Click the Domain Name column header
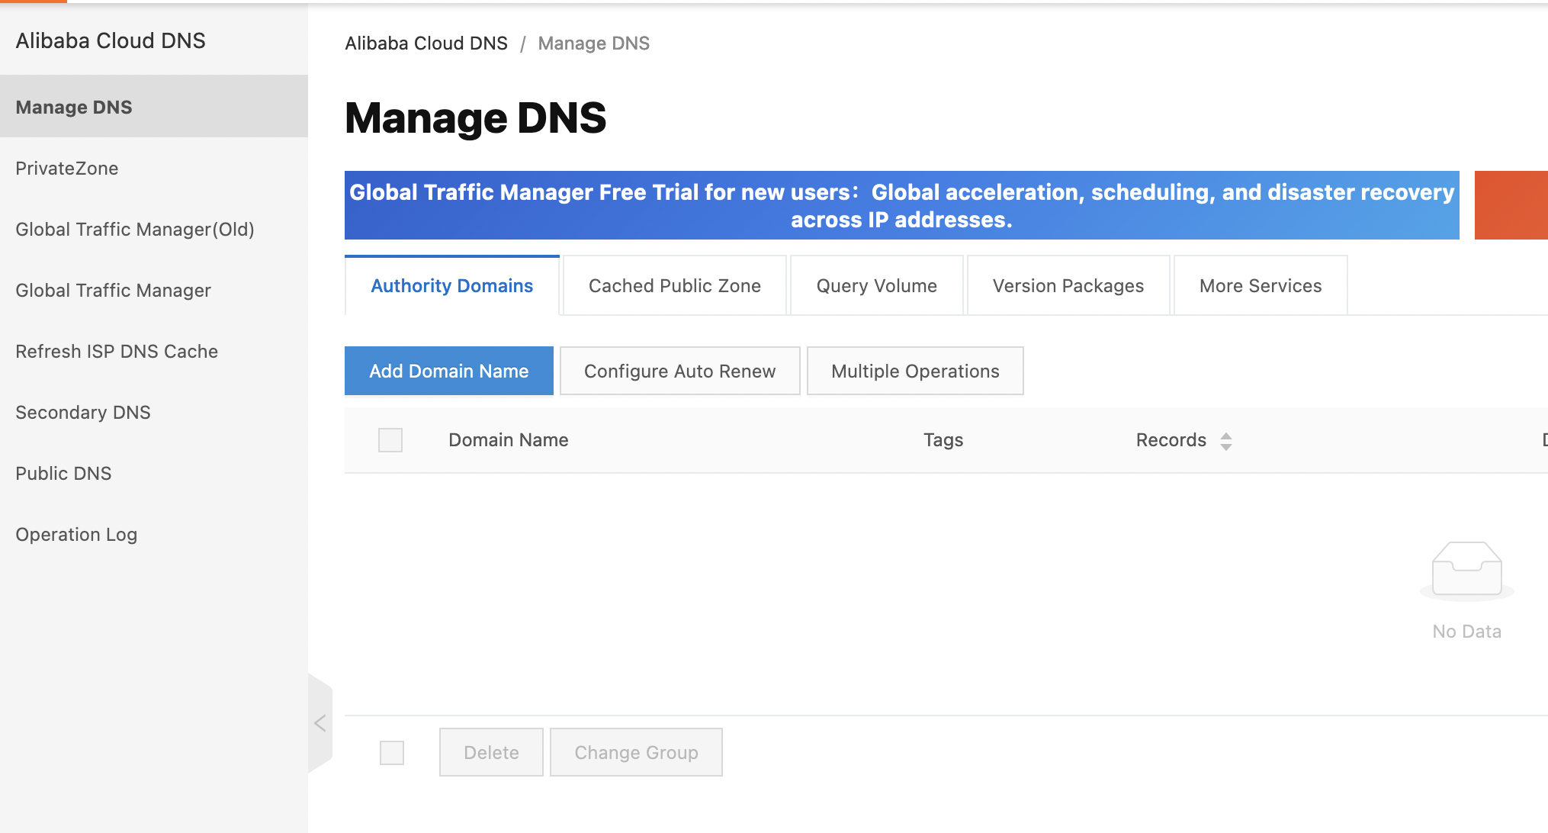 pos(509,440)
